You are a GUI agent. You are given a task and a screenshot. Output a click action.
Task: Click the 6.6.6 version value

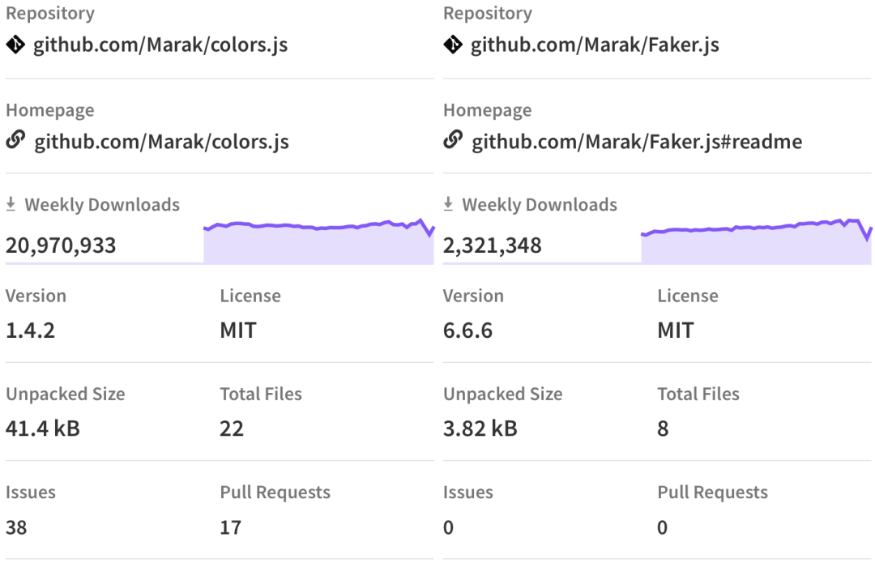(467, 331)
